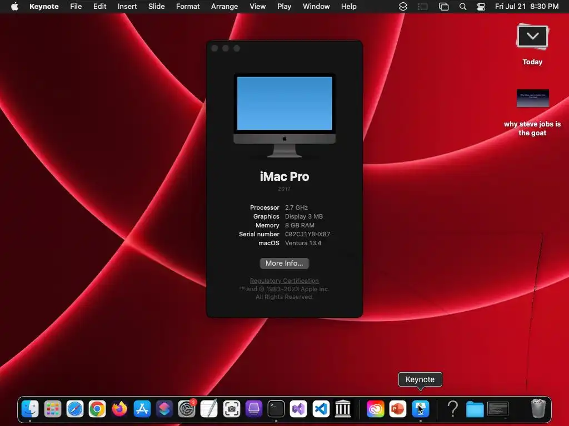The height and width of the screenshot is (426, 569).
Task: Open the blue folder in the Dock
Action: (475, 410)
